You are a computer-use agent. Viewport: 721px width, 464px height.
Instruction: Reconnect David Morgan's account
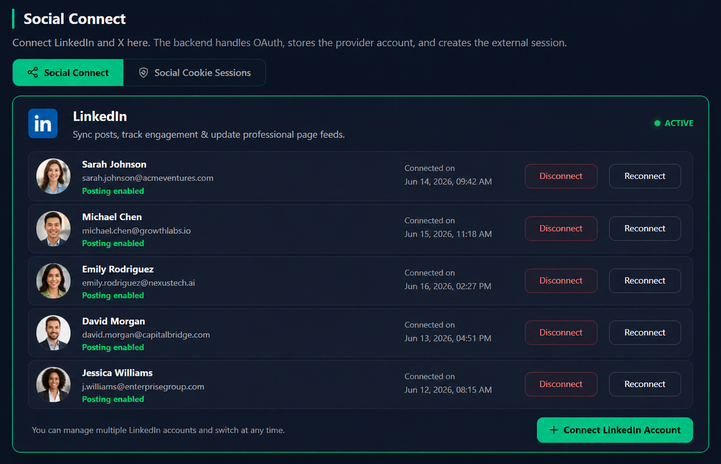[645, 333]
